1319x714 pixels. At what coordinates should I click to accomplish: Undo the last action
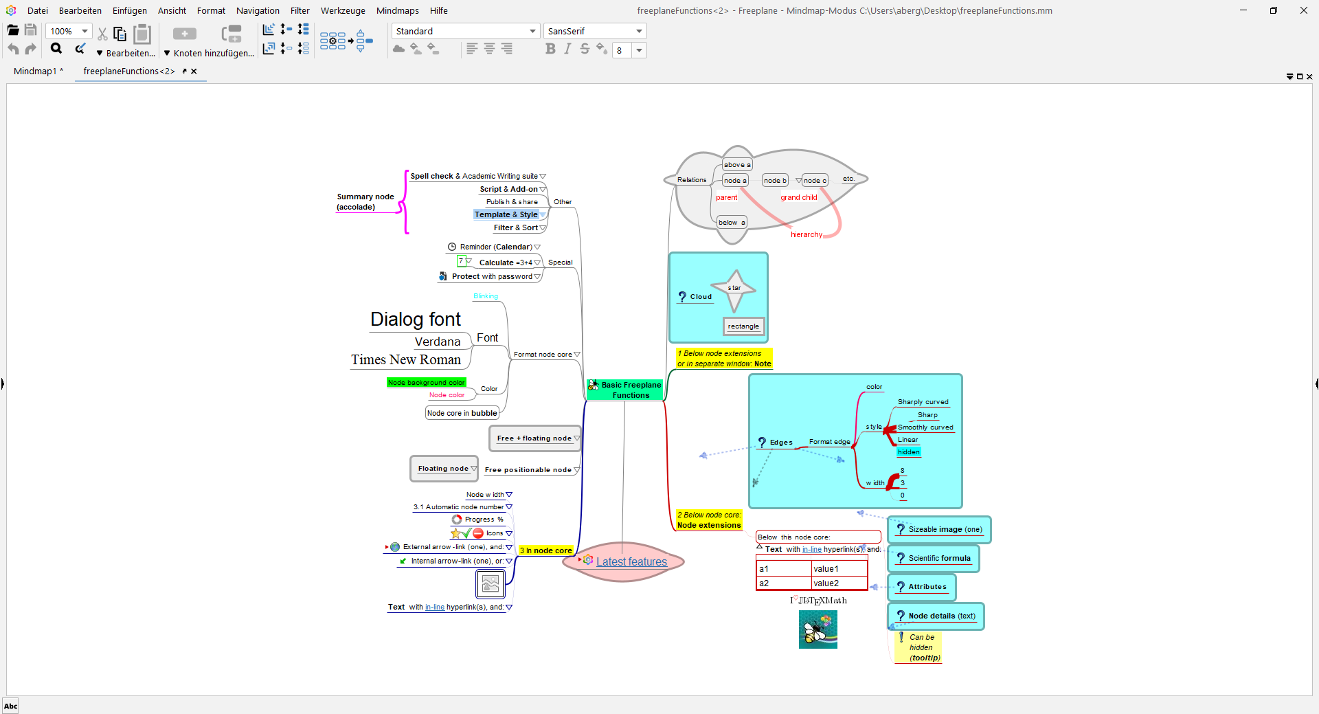[x=12, y=49]
